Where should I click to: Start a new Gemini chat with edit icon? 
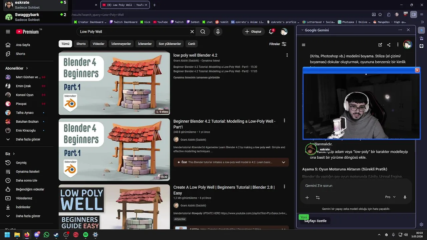[380, 45]
